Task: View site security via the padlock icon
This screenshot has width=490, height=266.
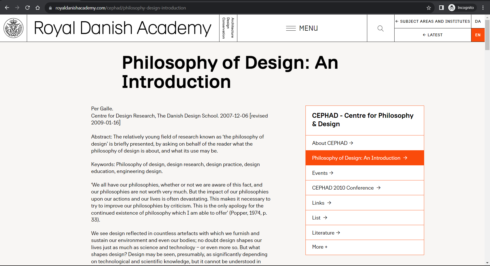Action: coord(50,8)
